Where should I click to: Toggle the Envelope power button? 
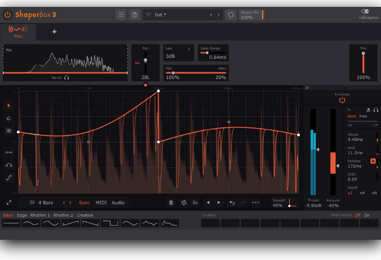pyautogui.click(x=342, y=100)
